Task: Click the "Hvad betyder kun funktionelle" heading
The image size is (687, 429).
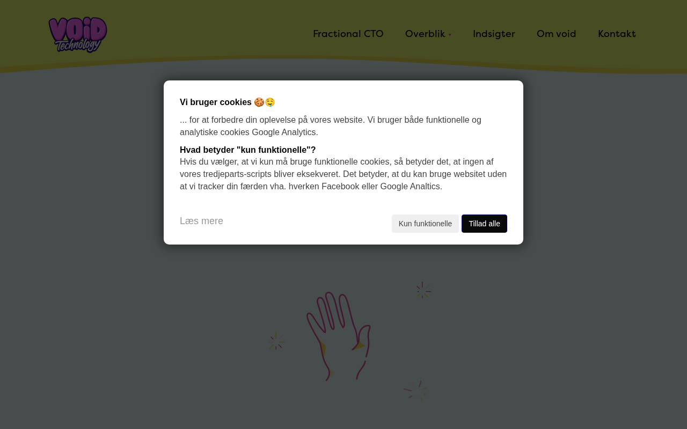Action: (248, 150)
